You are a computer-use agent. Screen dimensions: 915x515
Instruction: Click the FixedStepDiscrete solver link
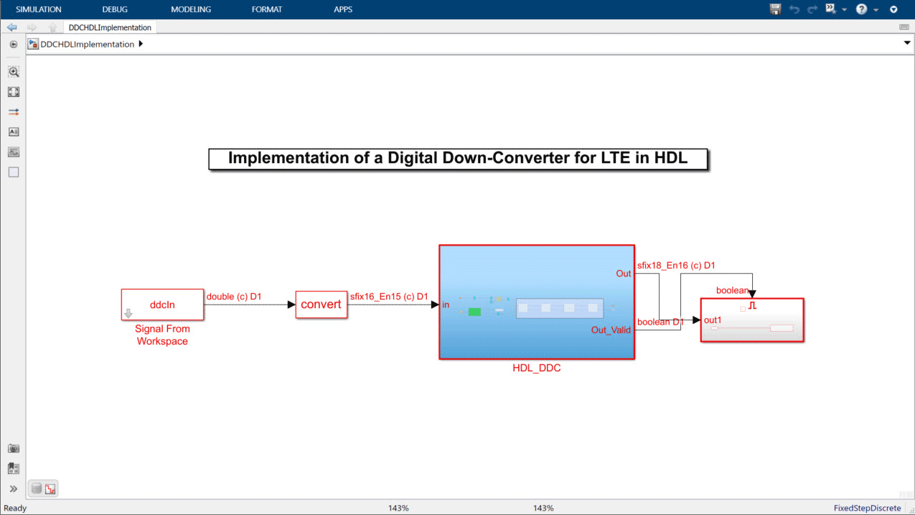click(x=867, y=508)
